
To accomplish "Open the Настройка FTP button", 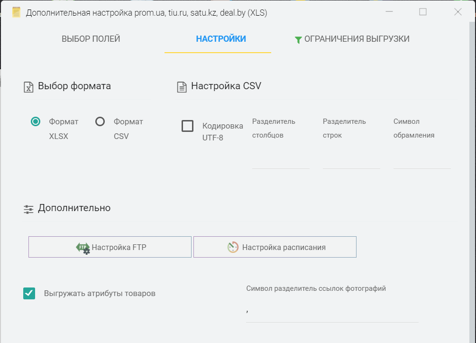I will [110, 247].
